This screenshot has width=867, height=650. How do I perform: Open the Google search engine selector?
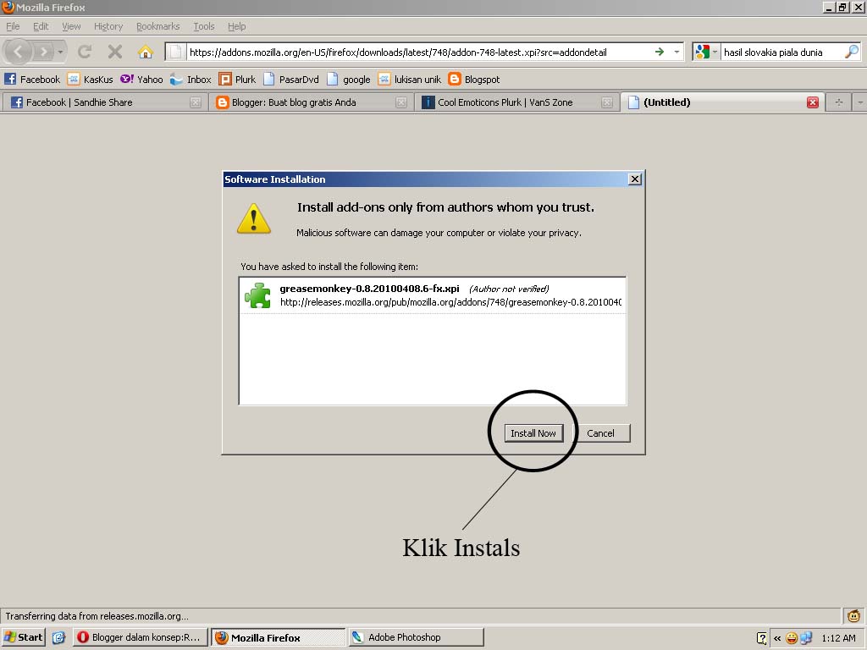tap(706, 52)
